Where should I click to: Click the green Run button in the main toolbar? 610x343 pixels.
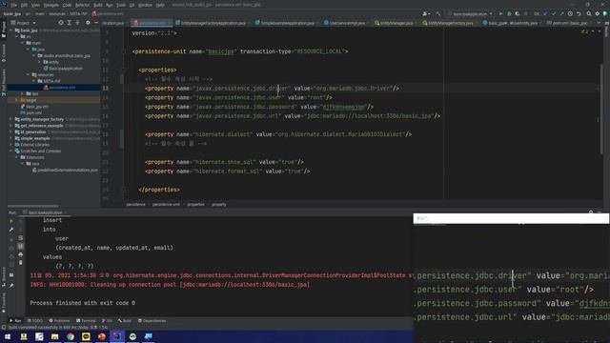pyautogui.click(x=500, y=13)
